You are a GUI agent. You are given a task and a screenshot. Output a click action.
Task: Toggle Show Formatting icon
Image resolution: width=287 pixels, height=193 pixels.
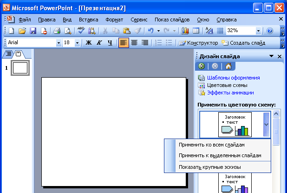click(209, 31)
